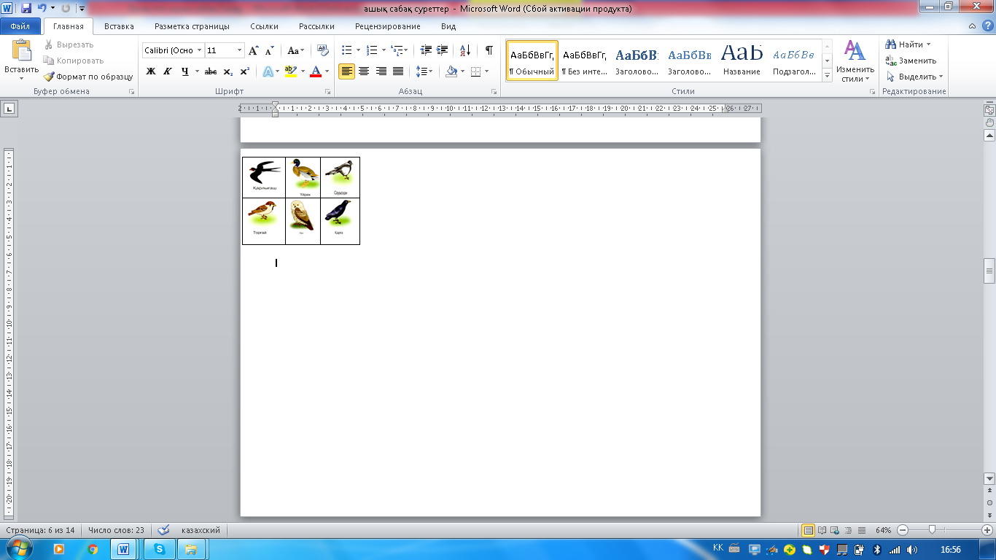The height and width of the screenshot is (560, 996).
Task: Apply the Без интервала style
Action: (584, 61)
